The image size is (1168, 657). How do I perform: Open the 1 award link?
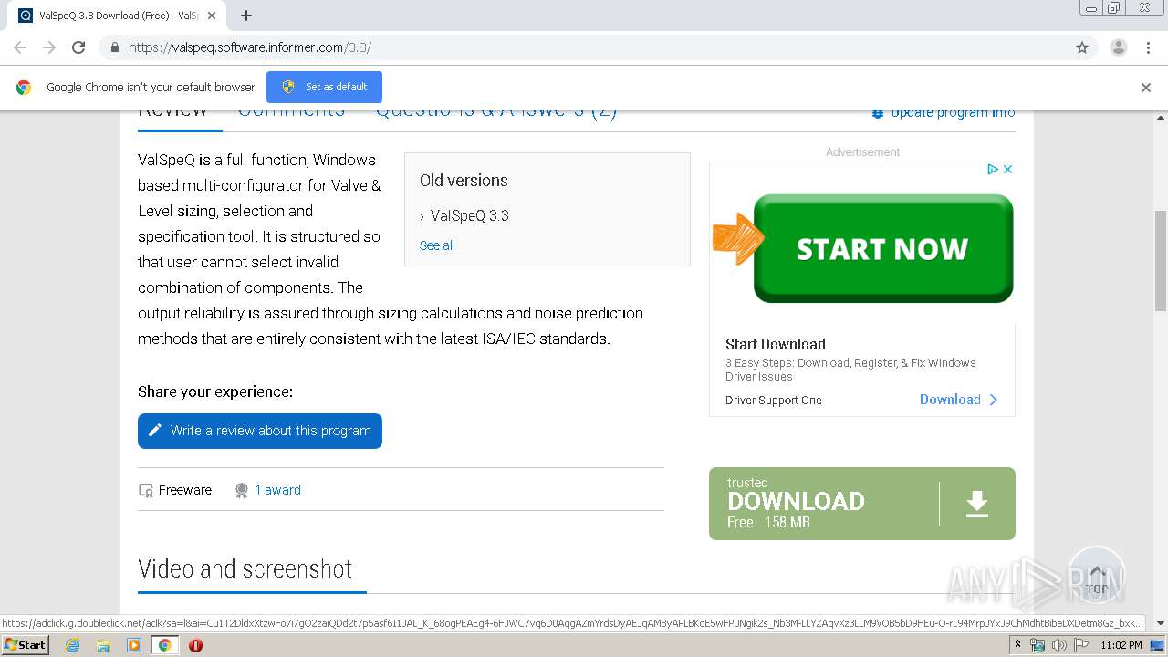(x=277, y=490)
